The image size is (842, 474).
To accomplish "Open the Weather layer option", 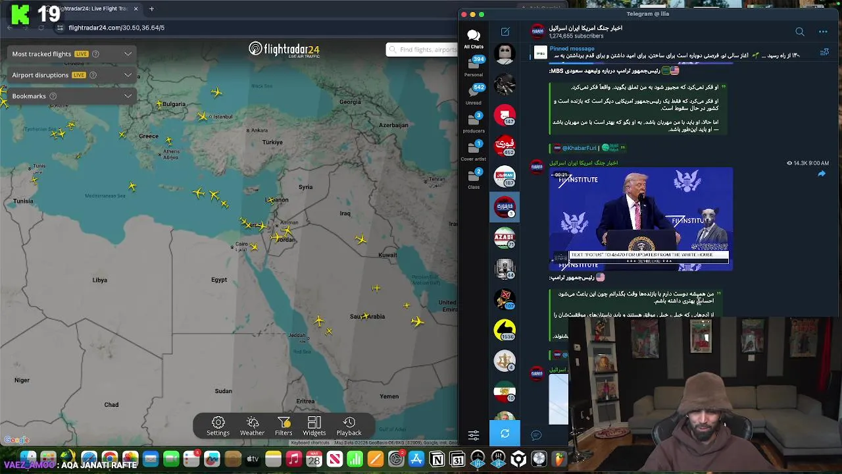I will [252, 426].
